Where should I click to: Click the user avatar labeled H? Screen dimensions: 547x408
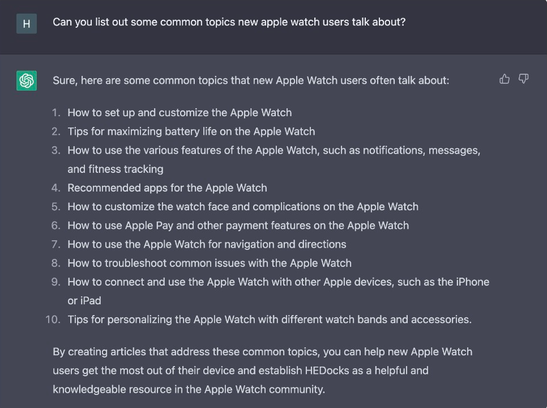coord(27,24)
